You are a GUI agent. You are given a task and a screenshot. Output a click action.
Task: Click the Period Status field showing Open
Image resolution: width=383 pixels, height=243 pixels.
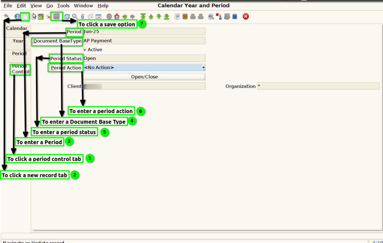tap(144, 58)
